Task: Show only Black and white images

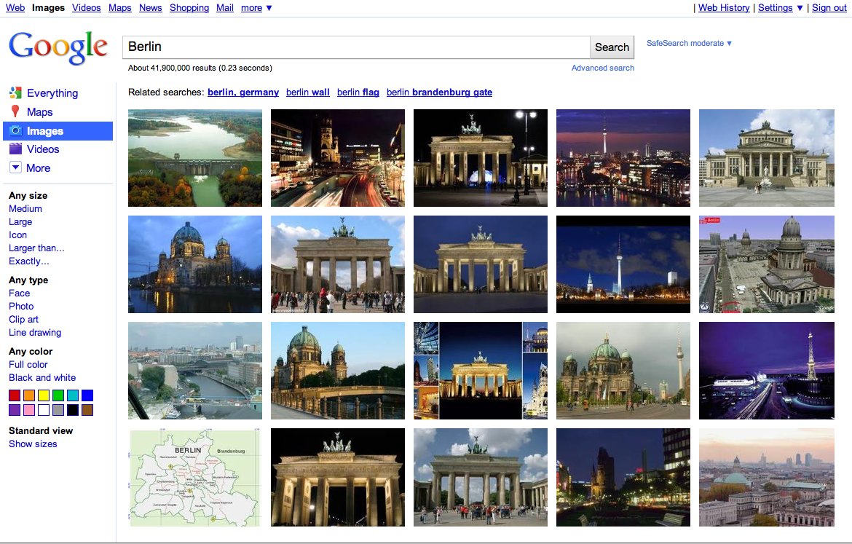Action: pyautogui.click(x=42, y=377)
